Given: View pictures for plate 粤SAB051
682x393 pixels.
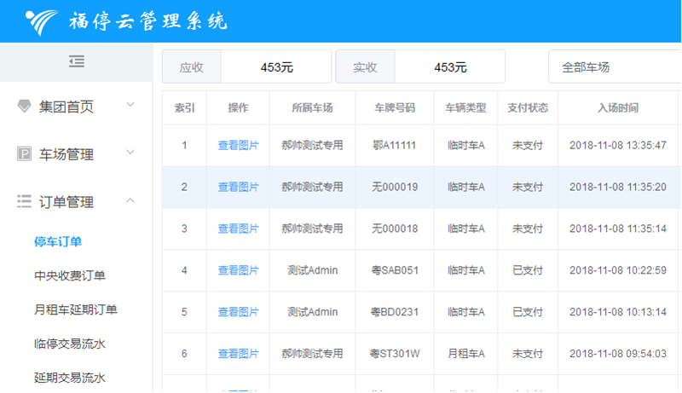Looking at the screenshot, I should pyautogui.click(x=238, y=271).
